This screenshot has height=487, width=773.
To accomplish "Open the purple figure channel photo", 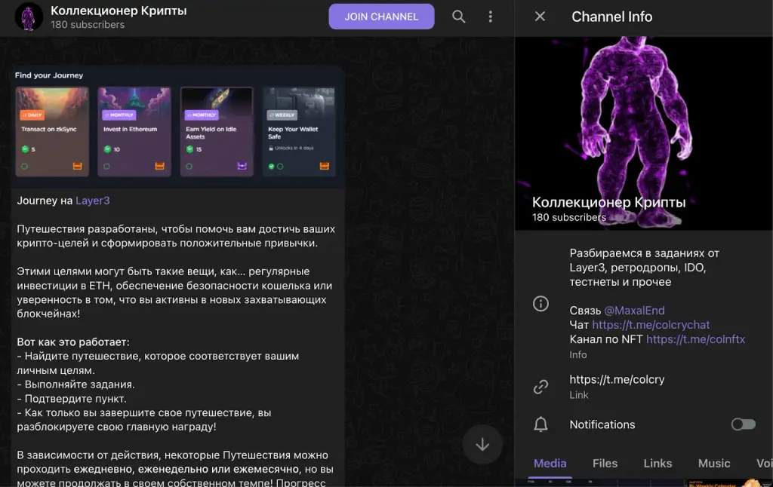I will click(x=644, y=133).
